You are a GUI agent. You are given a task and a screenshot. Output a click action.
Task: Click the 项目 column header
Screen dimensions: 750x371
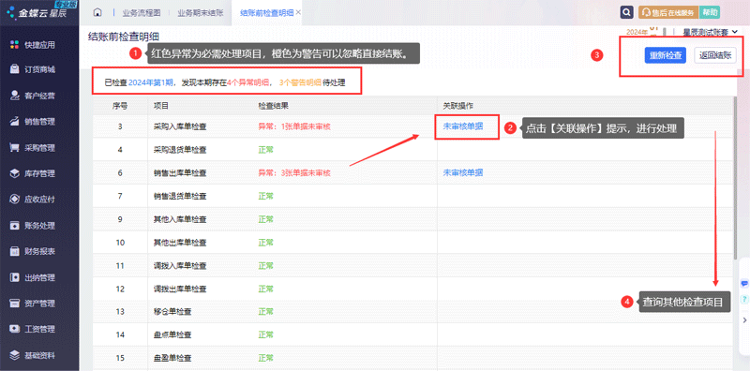(161, 106)
